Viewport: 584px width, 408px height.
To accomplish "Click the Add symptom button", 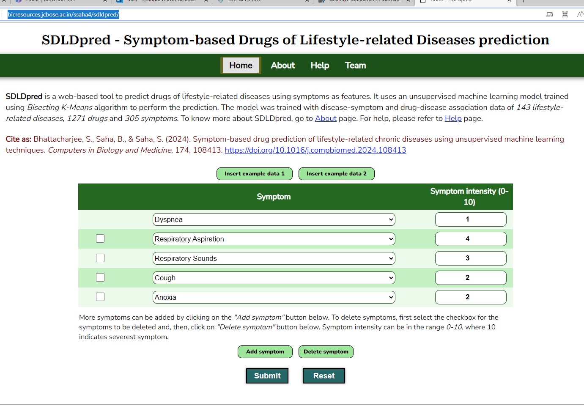I will click(x=265, y=352).
